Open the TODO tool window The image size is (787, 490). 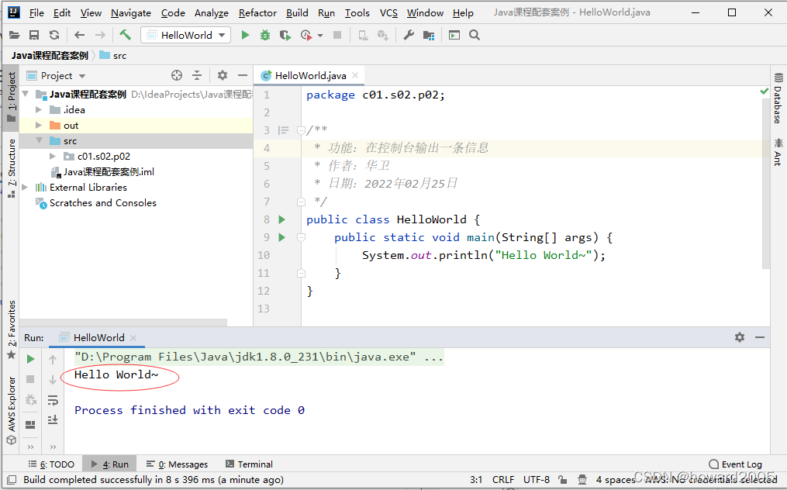tap(51, 464)
